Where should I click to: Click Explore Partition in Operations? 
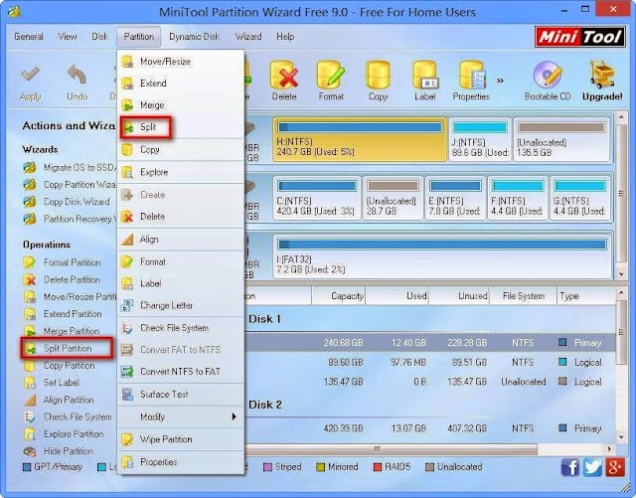pos(64,433)
